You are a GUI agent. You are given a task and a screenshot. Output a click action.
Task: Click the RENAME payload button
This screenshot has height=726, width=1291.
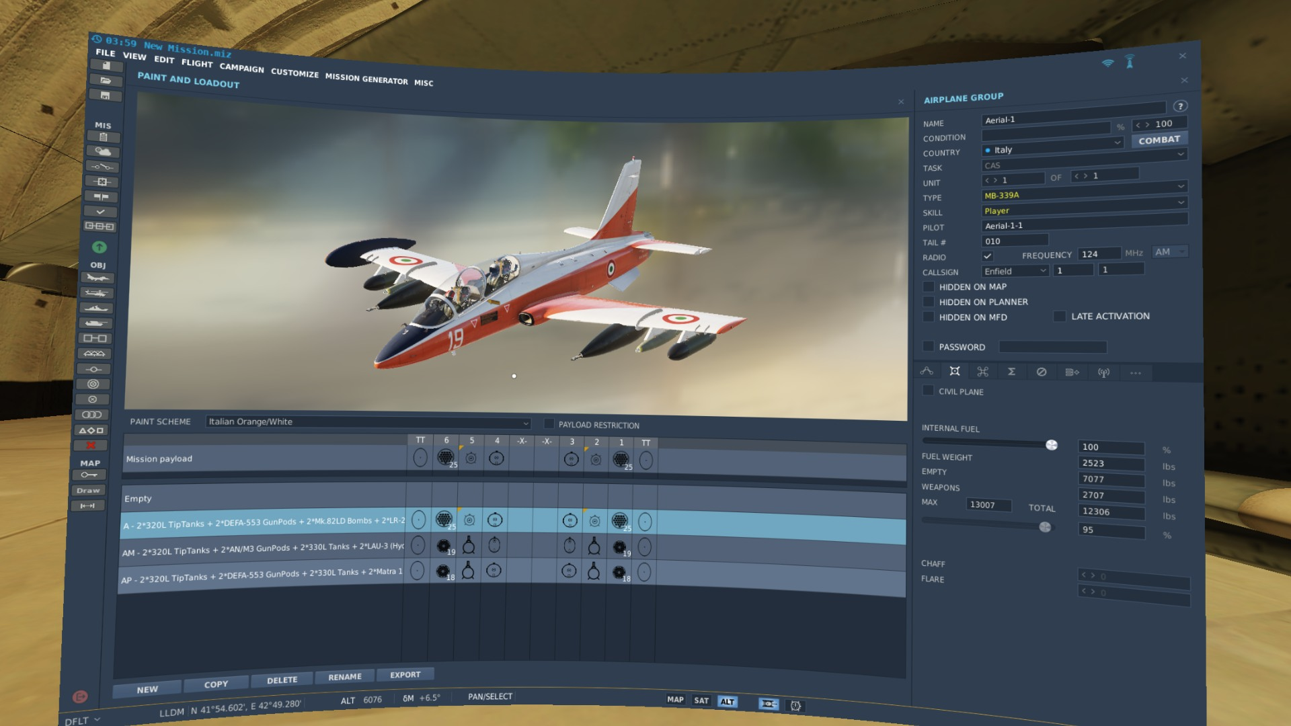(345, 676)
